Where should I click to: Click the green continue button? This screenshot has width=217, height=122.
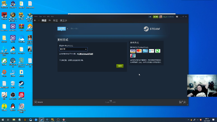pyautogui.click(x=120, y=66)
